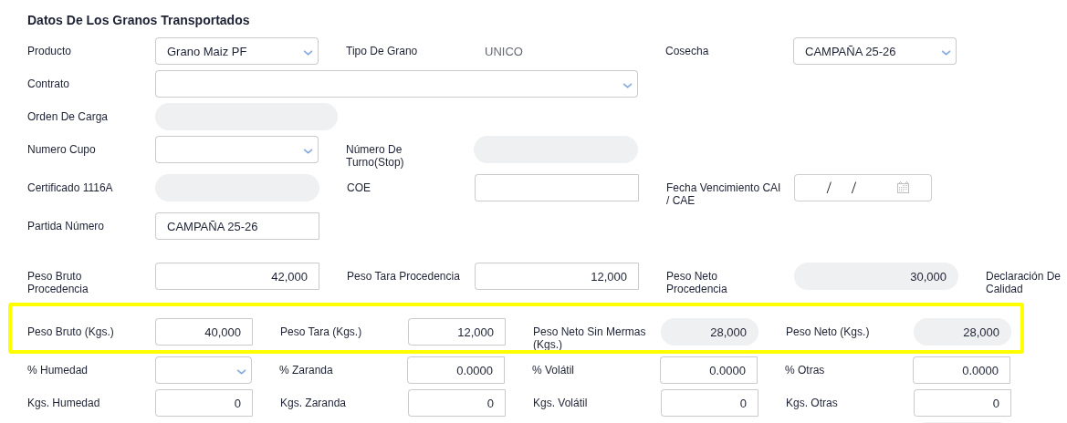This screenshot has width=1067, height=423.
Task: Click the Fecha Vencimiento CAI date field
Action: point(863,188)
